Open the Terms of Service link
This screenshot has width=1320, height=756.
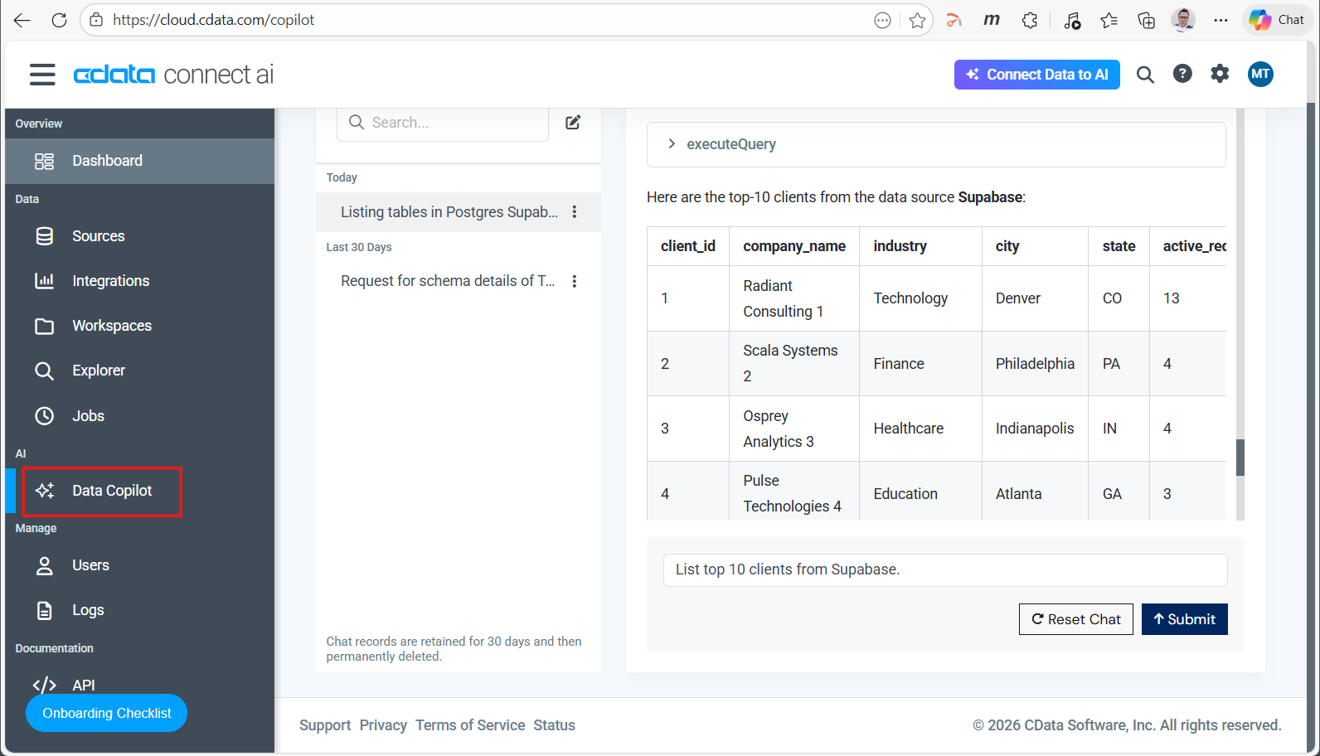point(470,725)
